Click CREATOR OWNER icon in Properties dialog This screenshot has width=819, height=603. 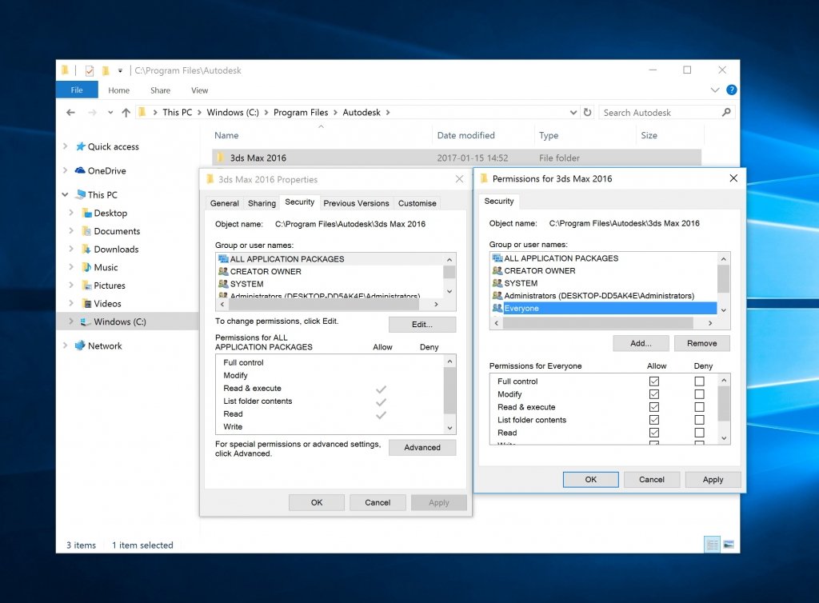223,271
